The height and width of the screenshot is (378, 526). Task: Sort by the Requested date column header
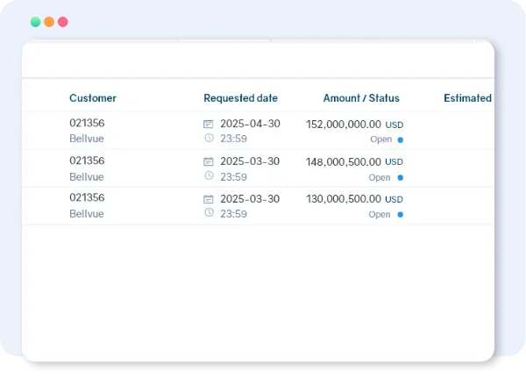240,98
